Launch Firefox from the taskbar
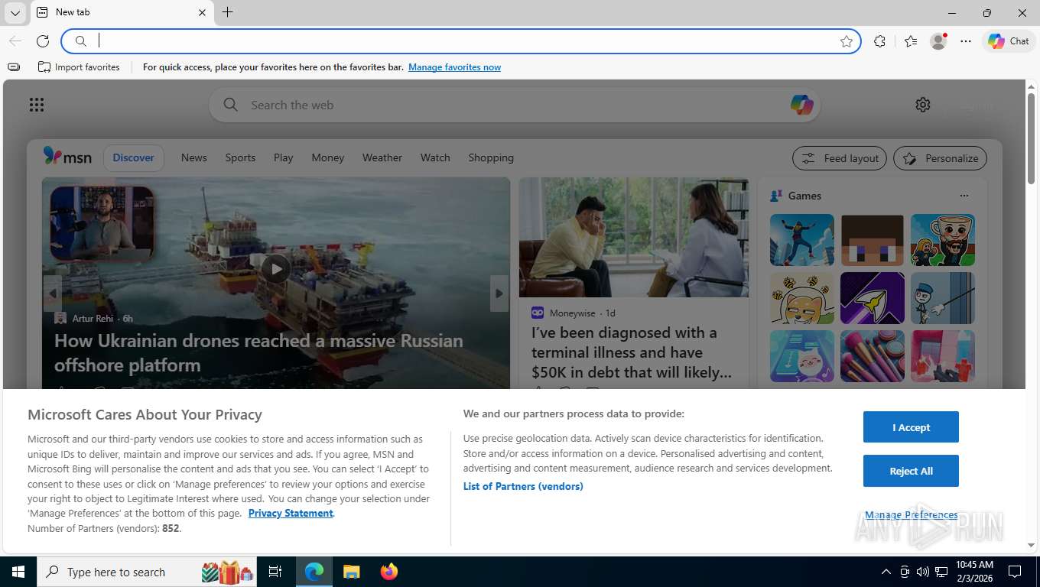The height and width of the screenshot is (587, 1040). (389, 572)
